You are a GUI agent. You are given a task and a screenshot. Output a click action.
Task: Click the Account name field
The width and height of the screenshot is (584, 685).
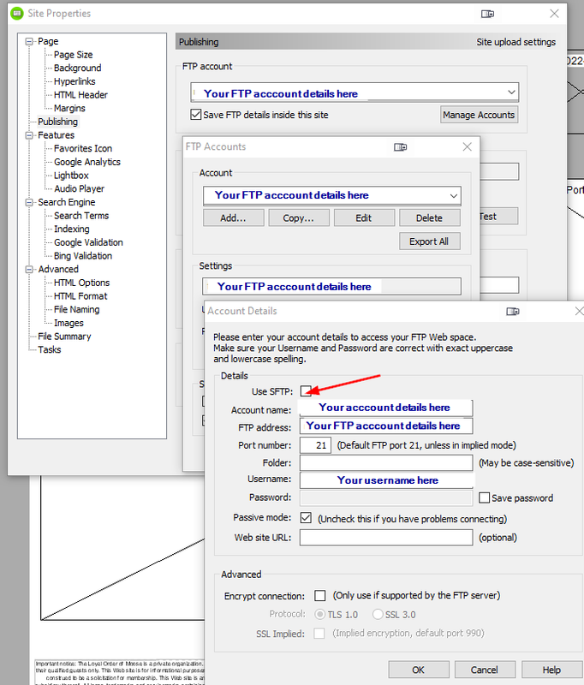pyautogui.click(x=386, y=408)
